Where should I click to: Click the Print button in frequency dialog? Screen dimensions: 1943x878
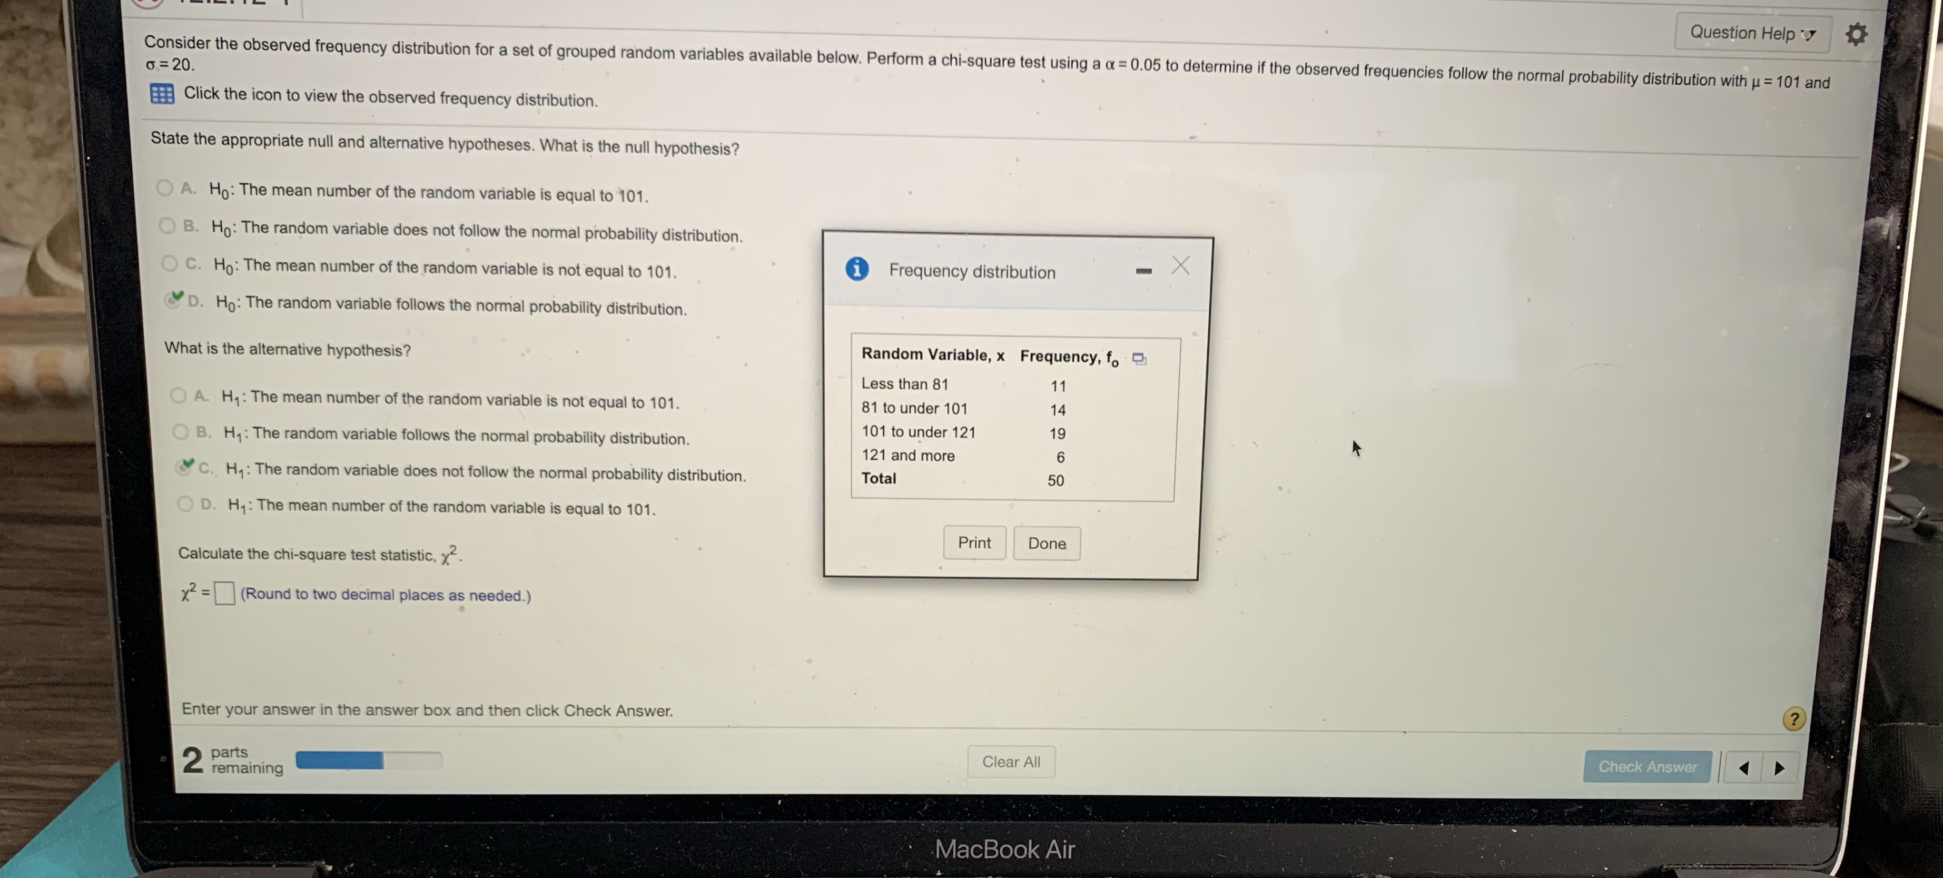(x=973, y=542)
